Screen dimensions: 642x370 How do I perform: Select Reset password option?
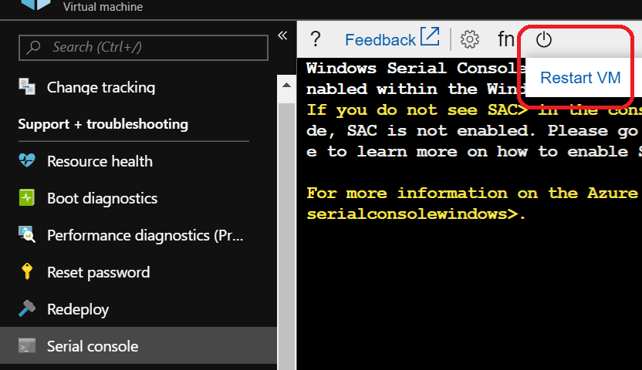click(98, 272)
